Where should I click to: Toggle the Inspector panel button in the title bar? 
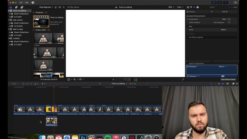coord(226,3)
